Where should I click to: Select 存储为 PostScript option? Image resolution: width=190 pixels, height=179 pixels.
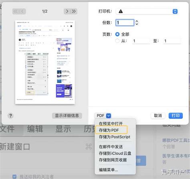point(115,137)
